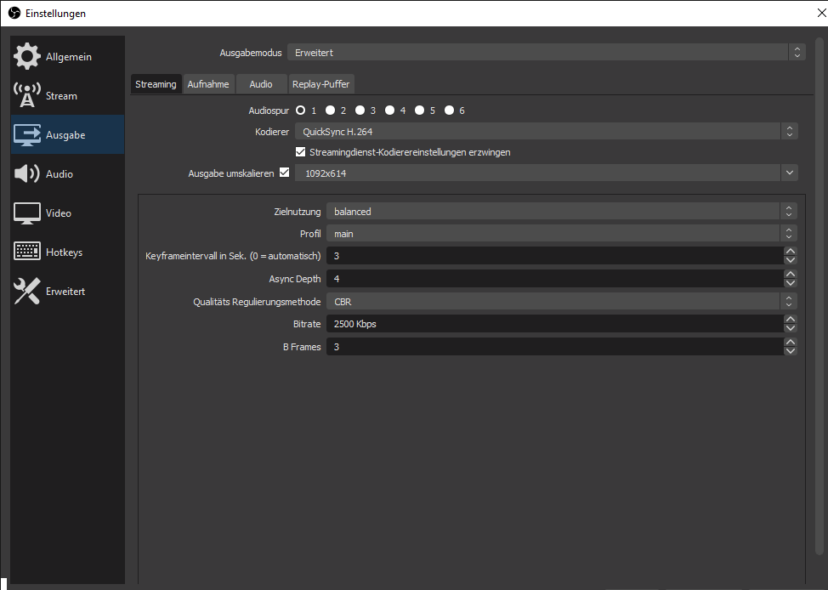Choose audio track 6 radio button
The height and width of the screenshot is (590, 828).
pyautogui.click(x=448, y=111)
